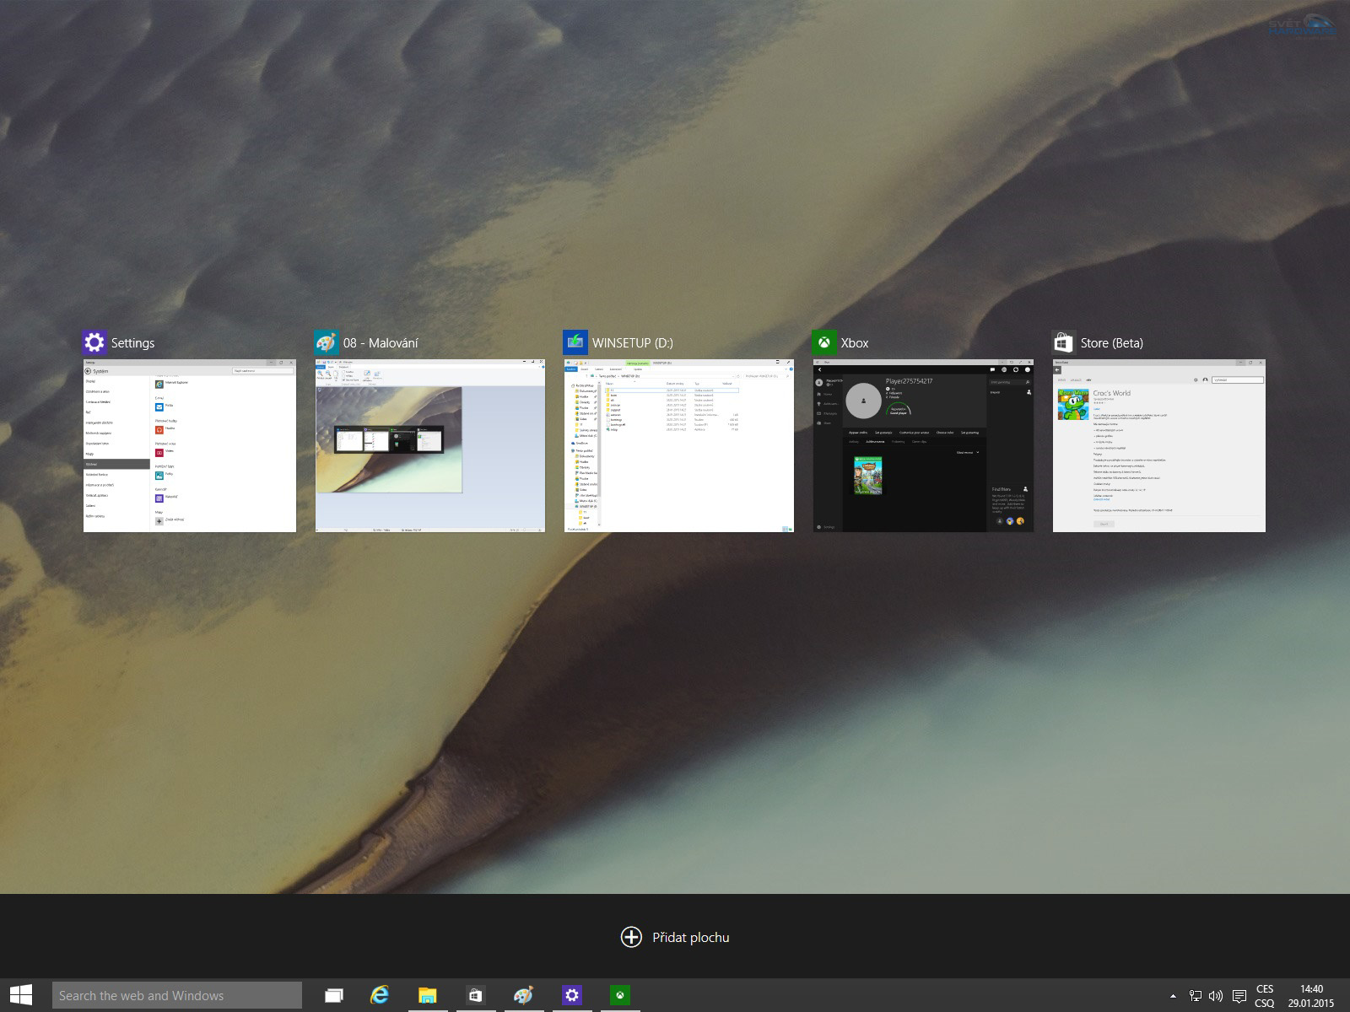Click the Search the web and Windows box
Image resolution: width=1350 pixels, height=1012 pixels.
[x=177, y=996]
